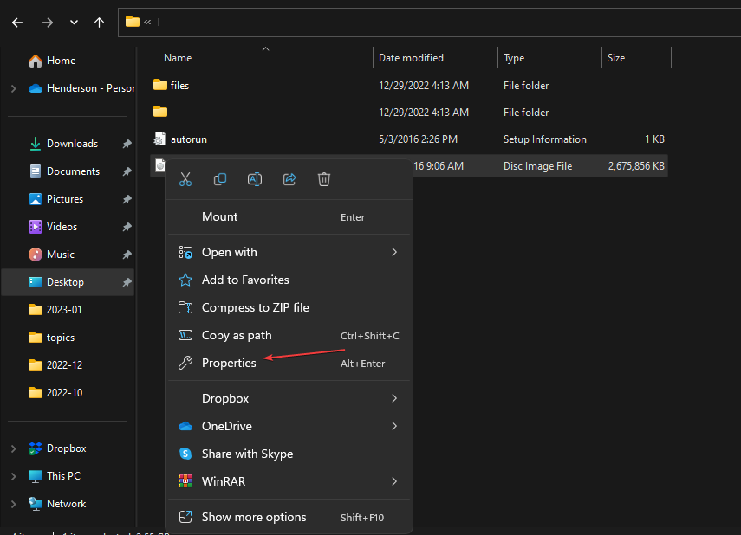741x535 pixels.
Task: Click the Rename icon in the context menu
Action: [254, 179]
